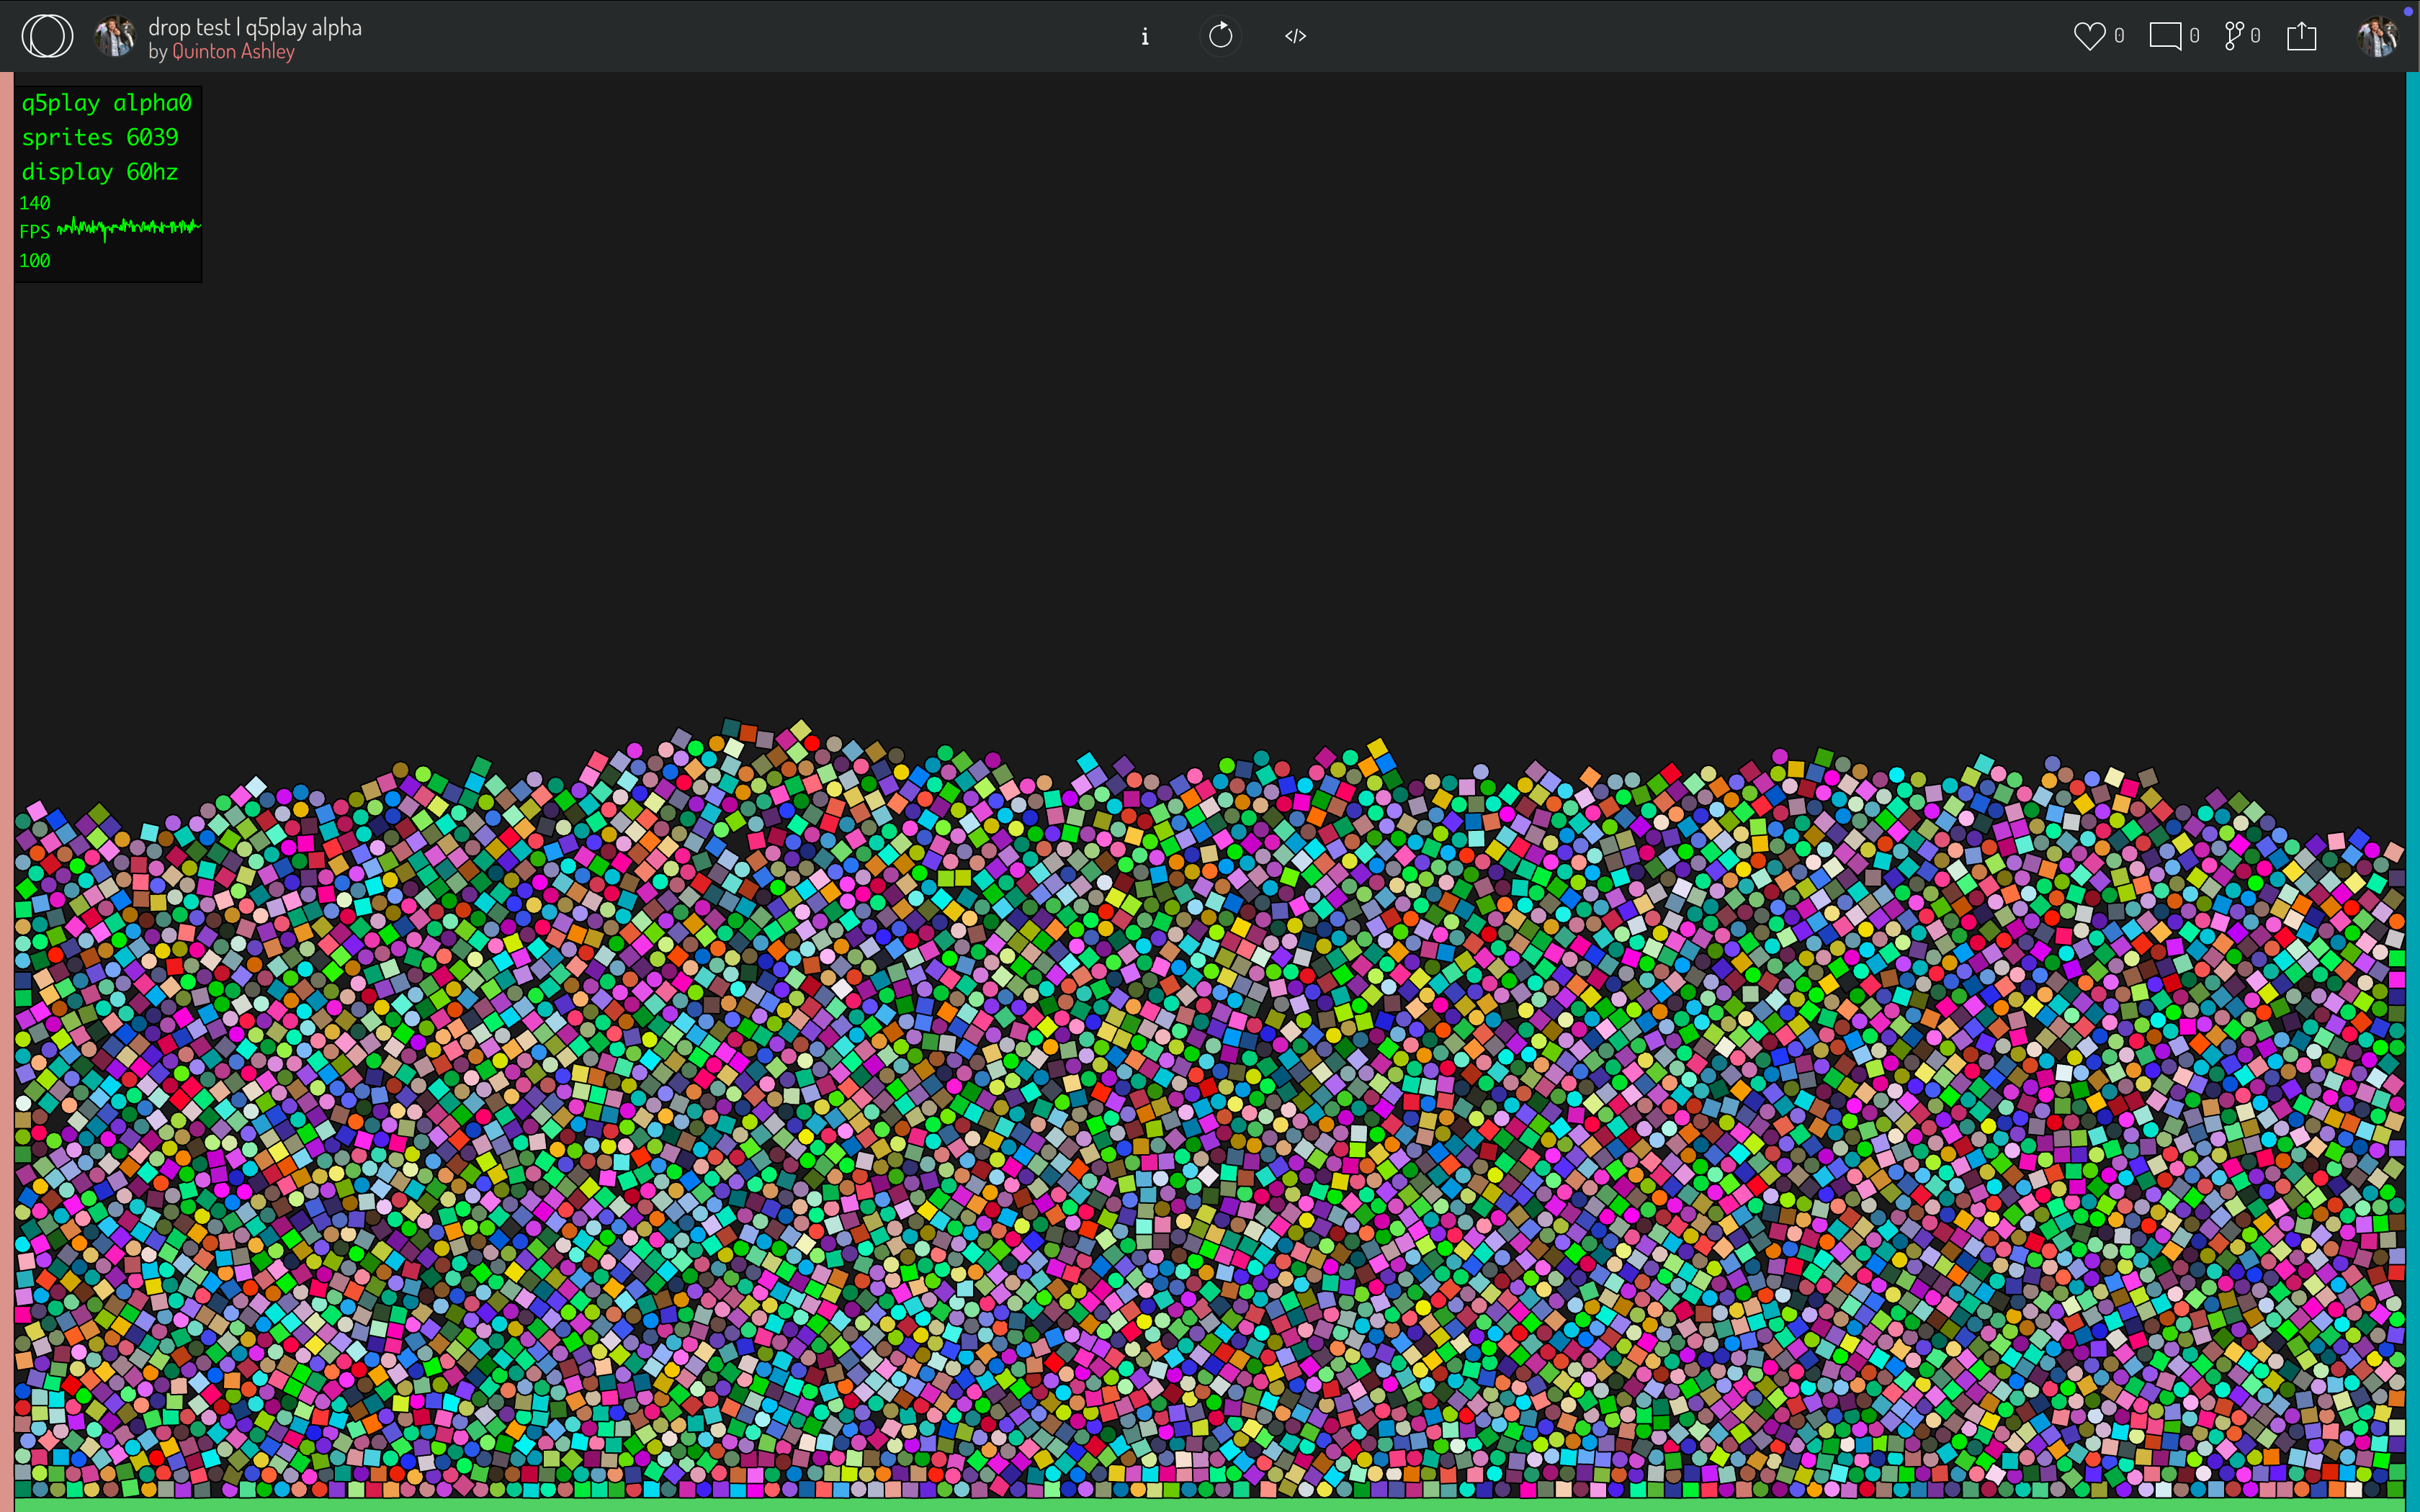Click the "display 60hz" readout
2420x1512 pixels.
click(100, 172)
